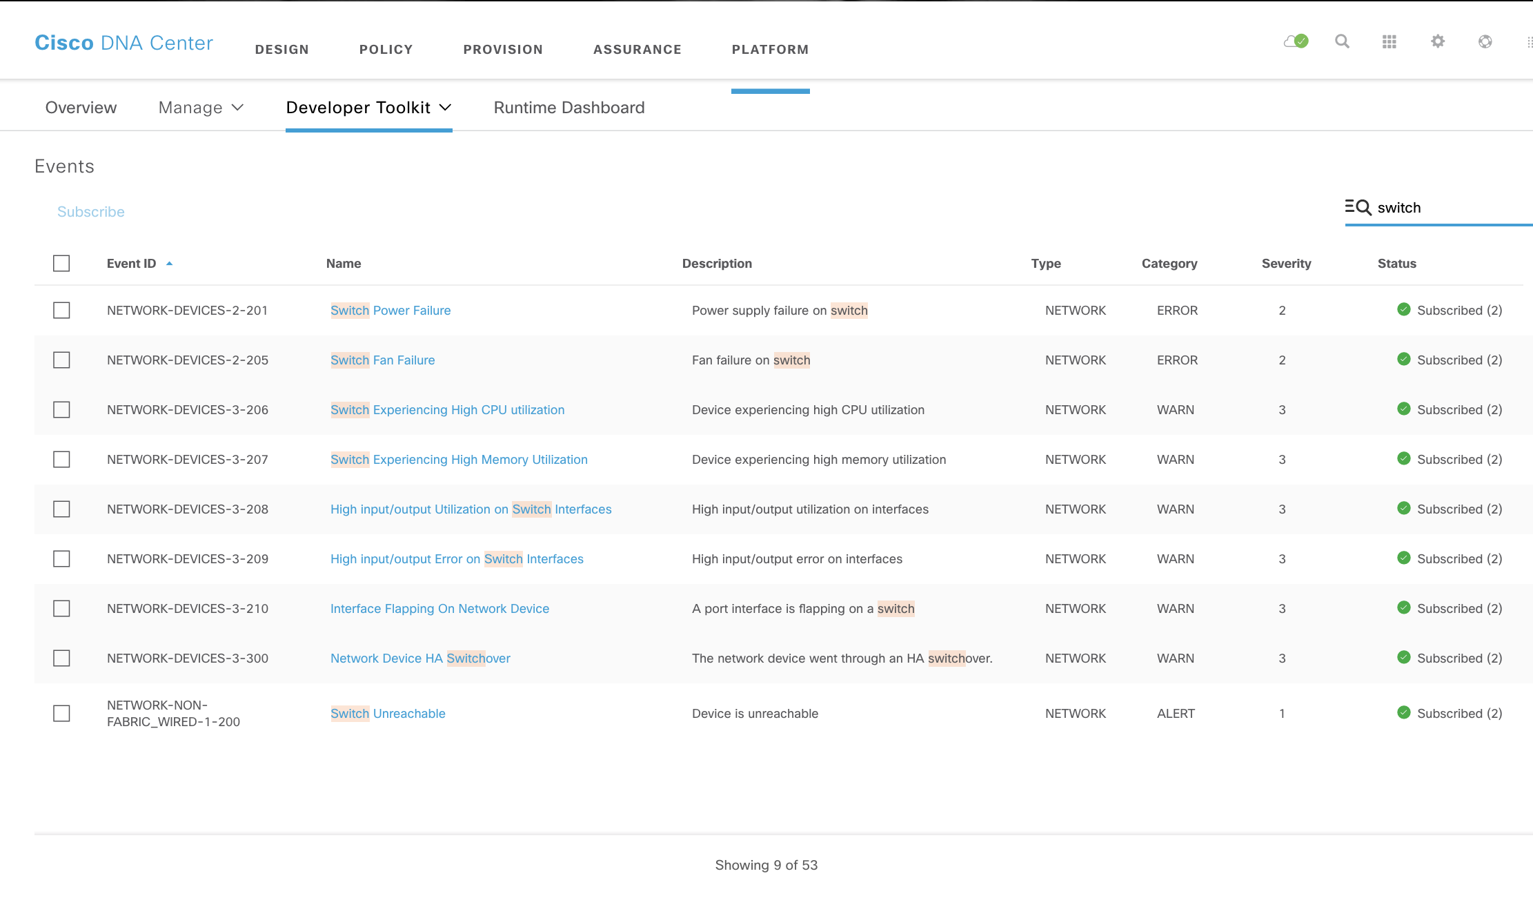Check the NETWORK-DEVICES-2-205 row checkbox
Screen dimensions: 1533x907
click(x=61, y=360)
